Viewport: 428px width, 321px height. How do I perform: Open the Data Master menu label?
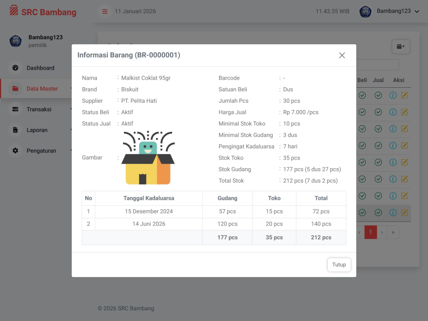(42, 89)
